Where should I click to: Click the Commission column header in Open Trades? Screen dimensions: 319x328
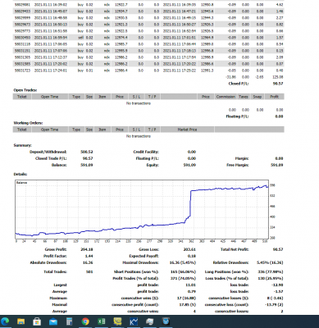(226, 97)
